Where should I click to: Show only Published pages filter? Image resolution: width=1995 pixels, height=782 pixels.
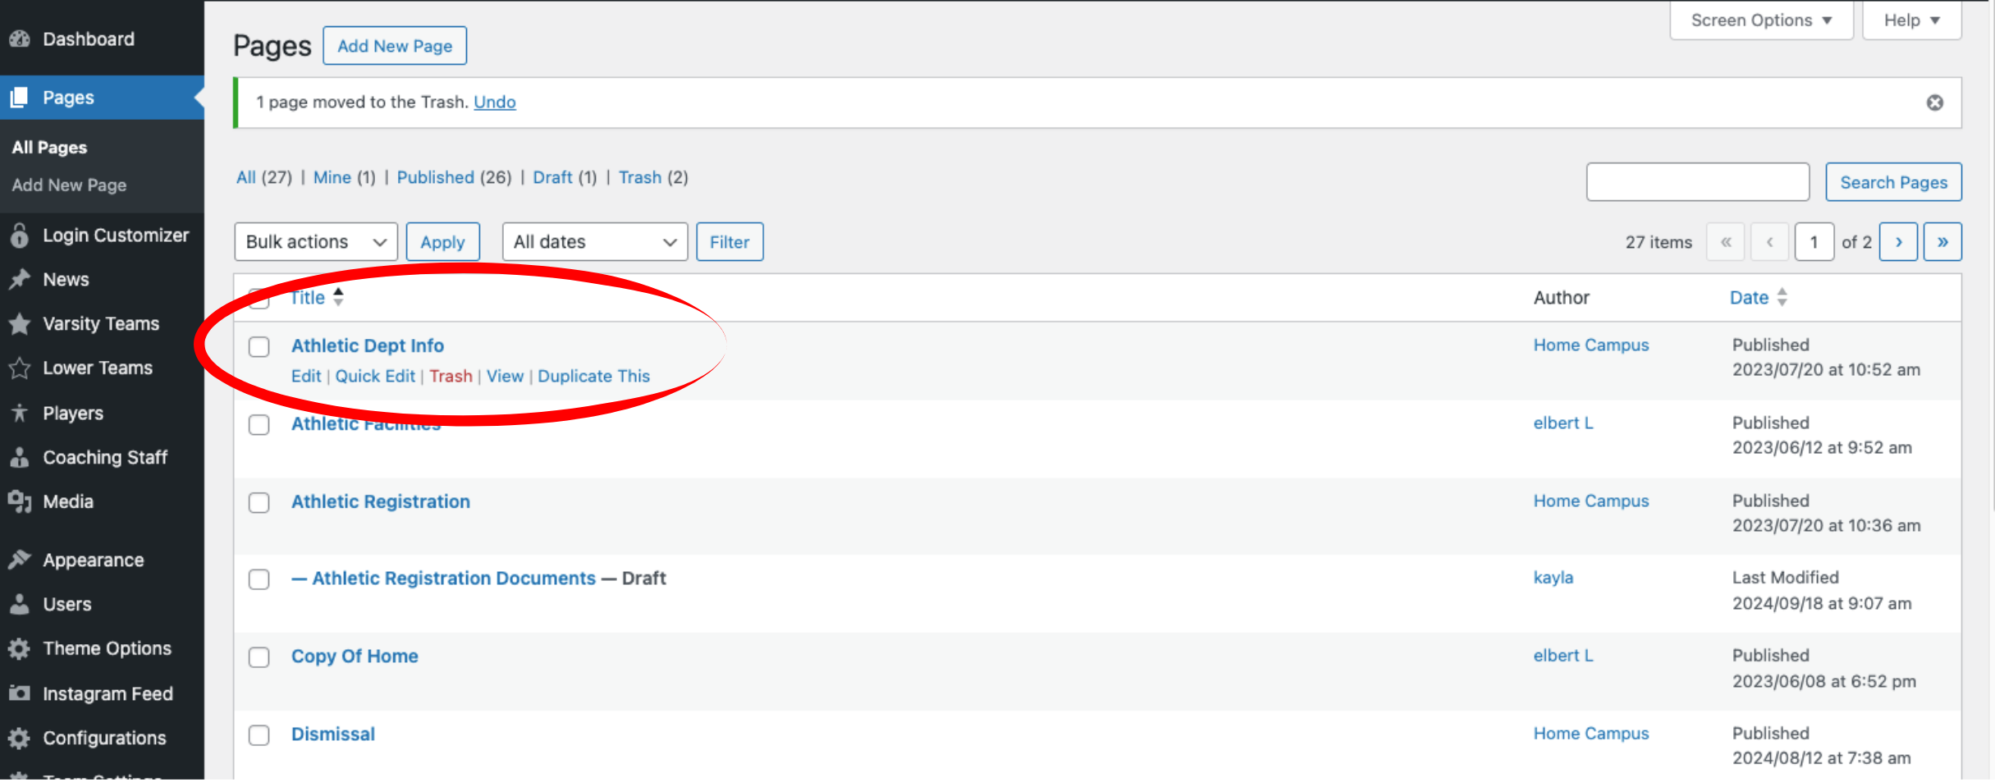(x=435, y=177)
